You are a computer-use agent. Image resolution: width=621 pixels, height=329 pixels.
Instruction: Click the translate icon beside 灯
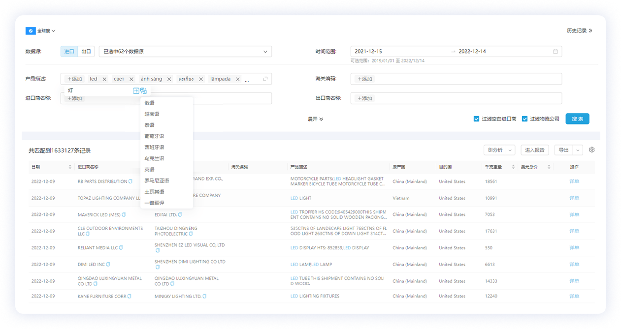[143, 90]
